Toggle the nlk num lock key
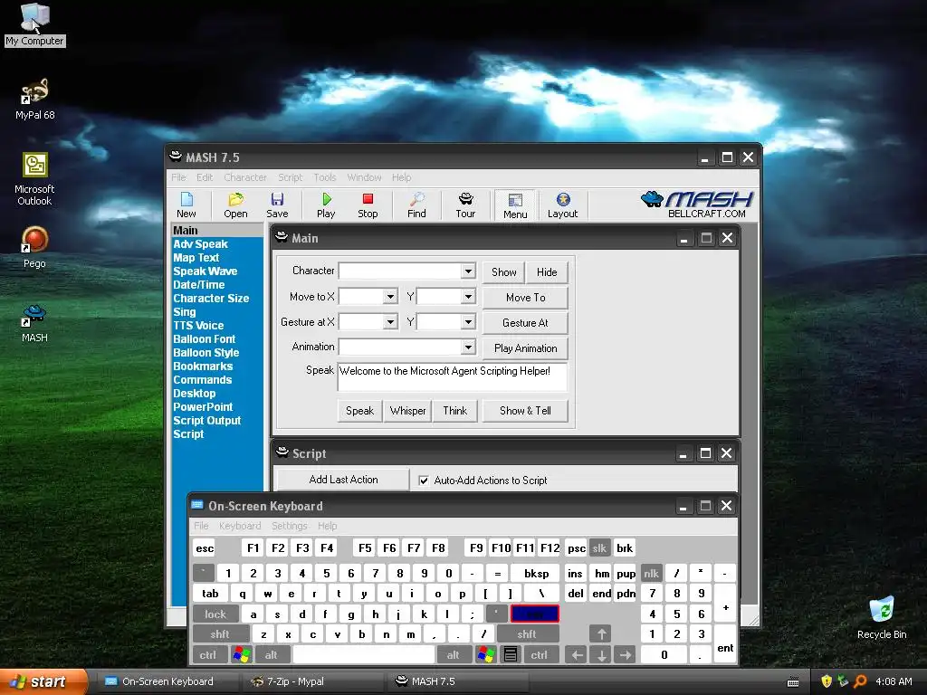The image size is (927, 695). click(651, 573)
